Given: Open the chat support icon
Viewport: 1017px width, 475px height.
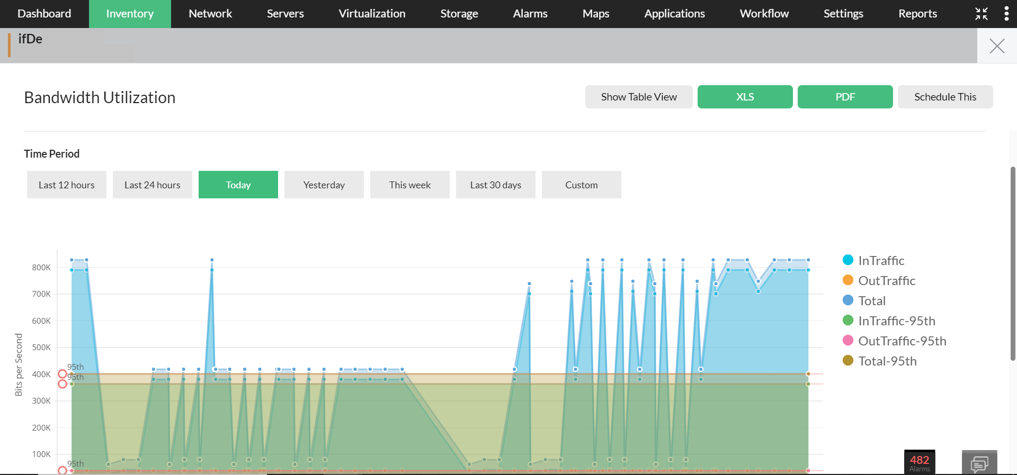Looking at the screenshot, I should [979, 464].
